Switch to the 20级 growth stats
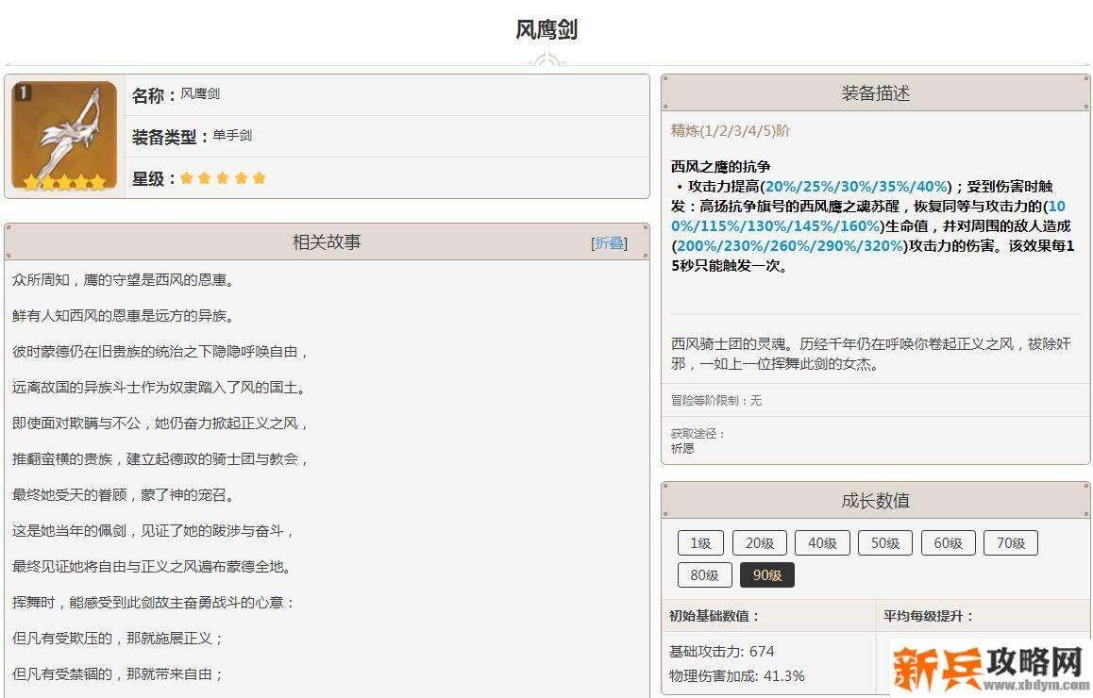The width and height of the screenshot is (1093, 698). point(759,543)
